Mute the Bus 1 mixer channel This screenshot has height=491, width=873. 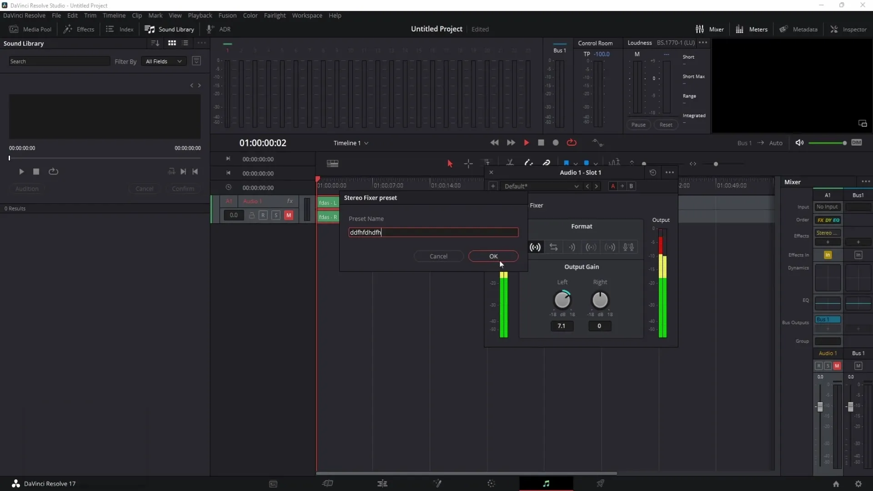pyautogui.click(x=858, y=366)
